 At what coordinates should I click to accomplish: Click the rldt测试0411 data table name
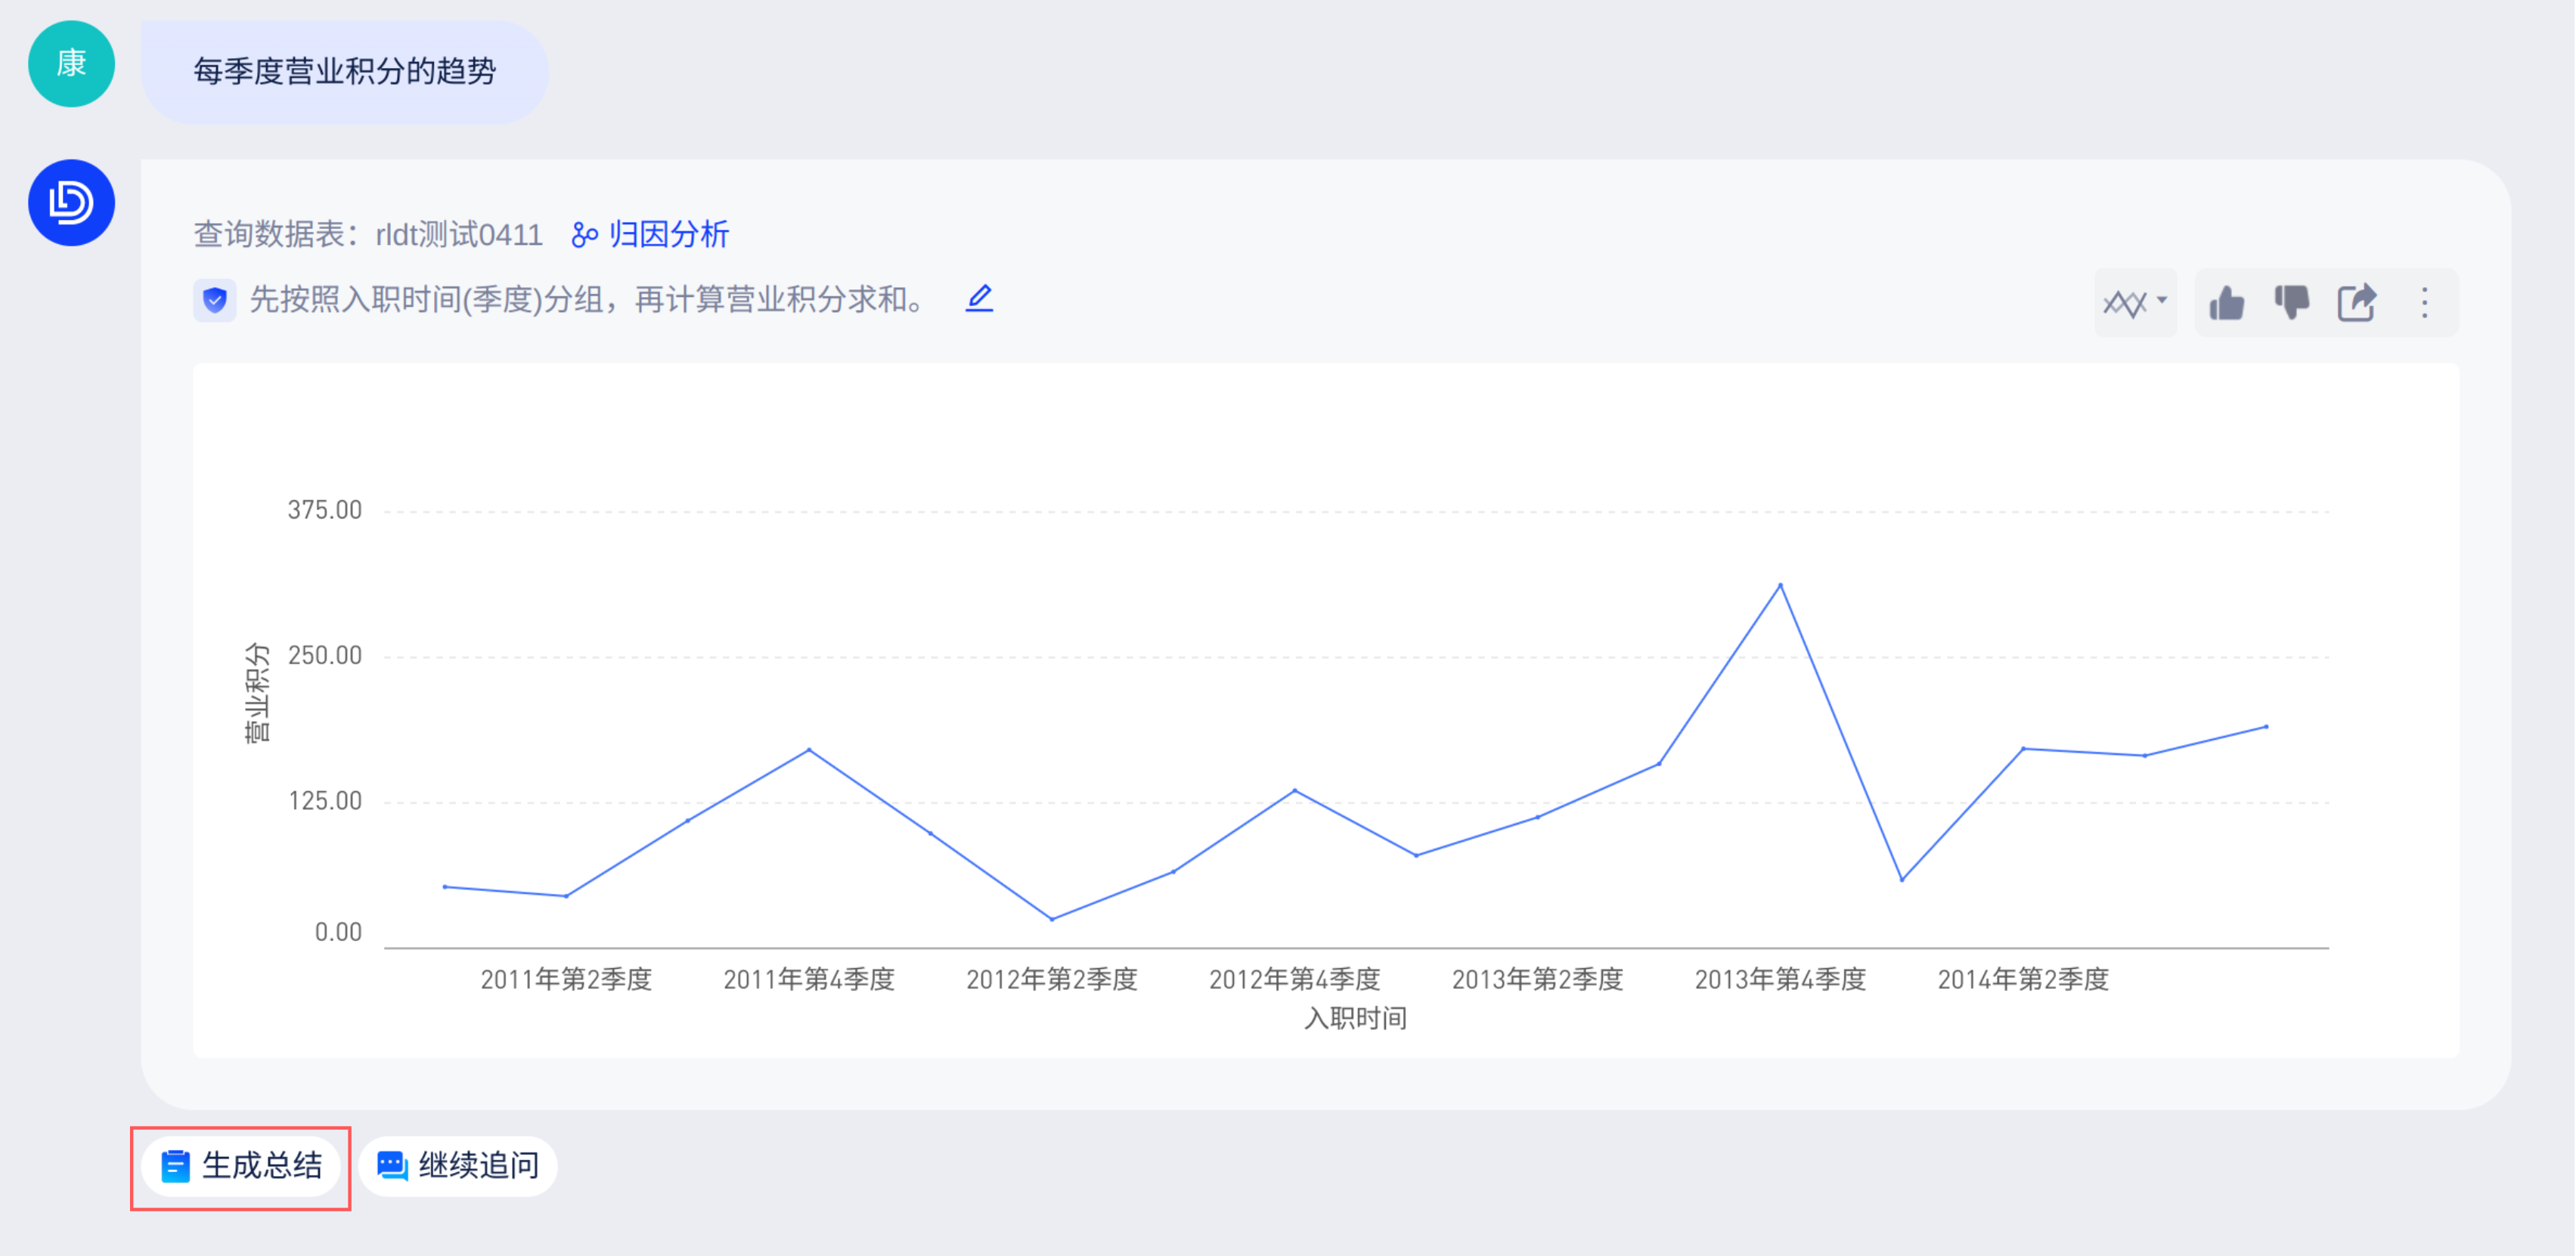click(x=459, y=235)
